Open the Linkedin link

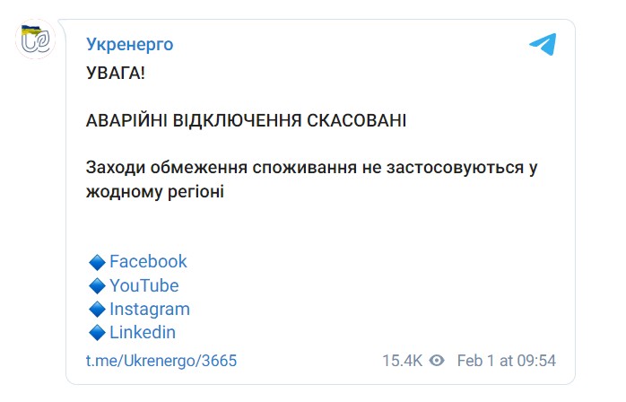(x=143, y=332)
